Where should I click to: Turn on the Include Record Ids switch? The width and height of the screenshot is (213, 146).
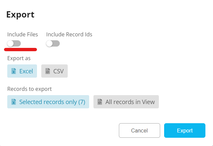tap(53, 44)
